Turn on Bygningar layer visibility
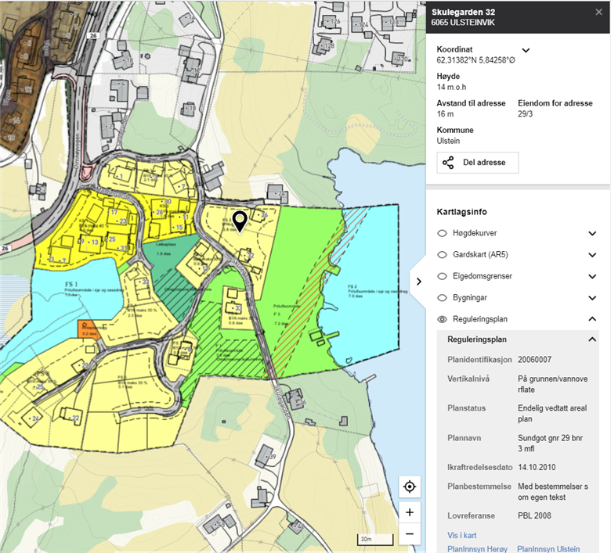The image size is (611, 553). tap(442, 298)
